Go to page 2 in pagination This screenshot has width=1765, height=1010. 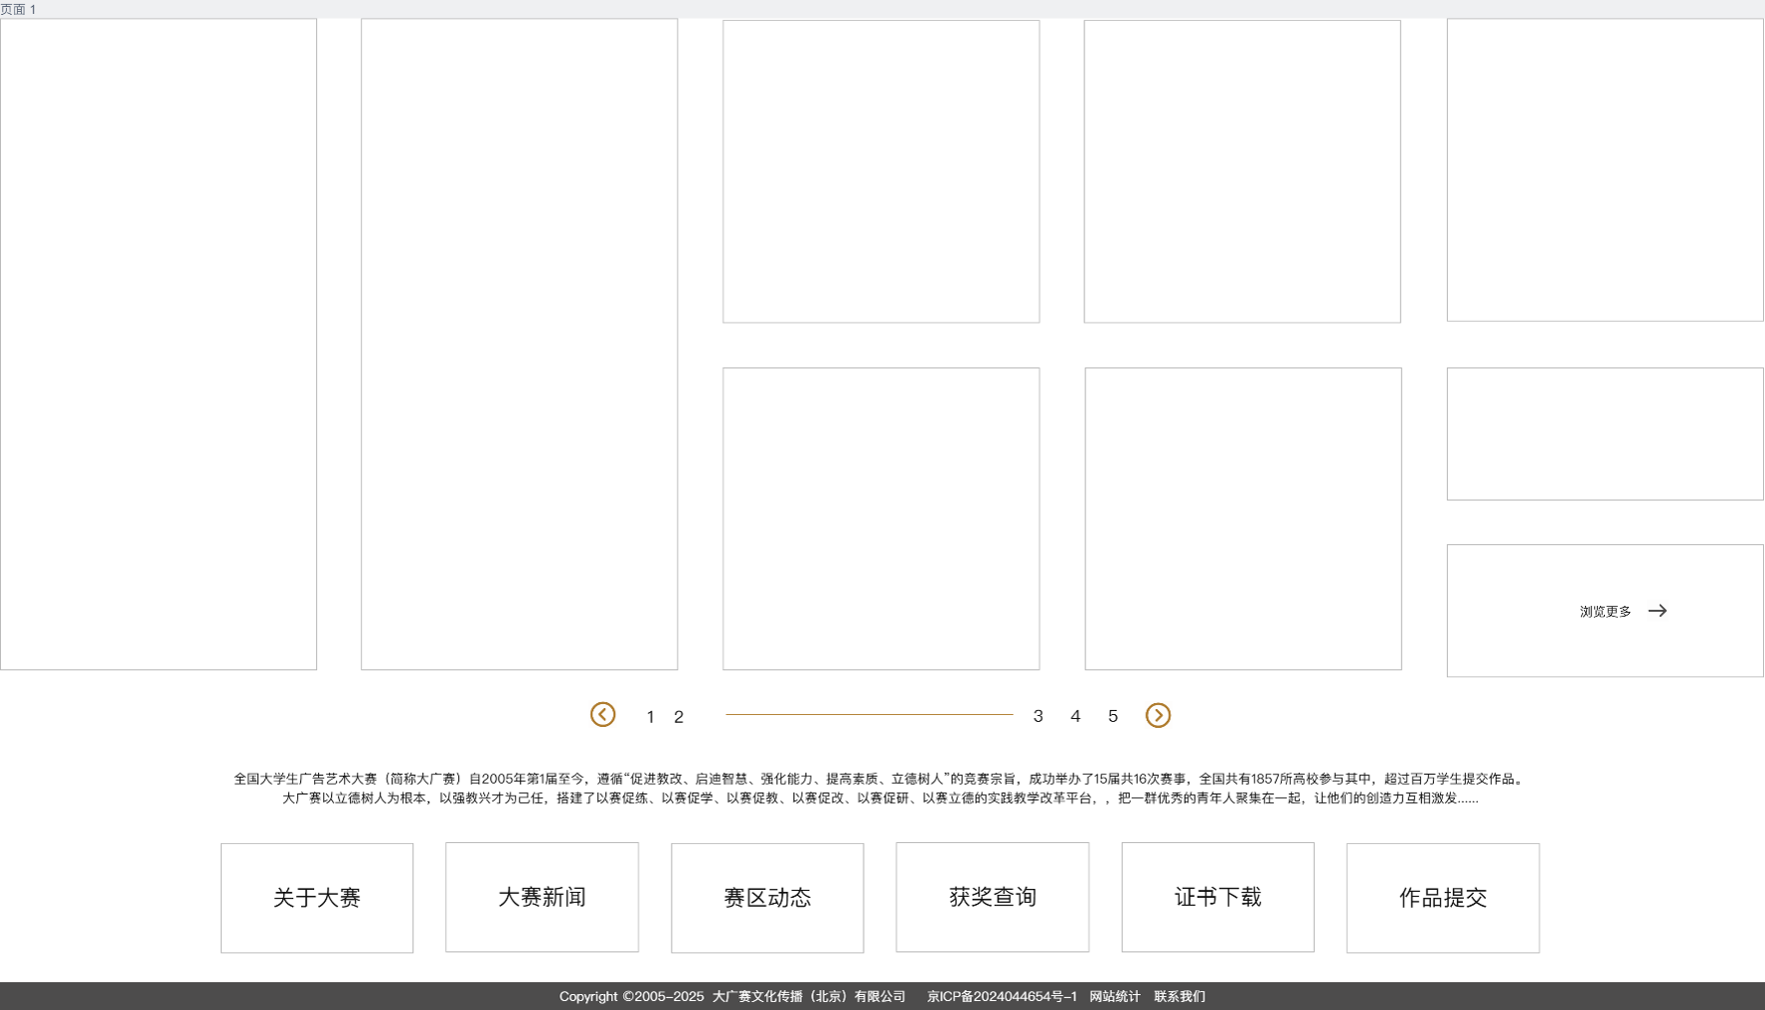tap(679, 717)
